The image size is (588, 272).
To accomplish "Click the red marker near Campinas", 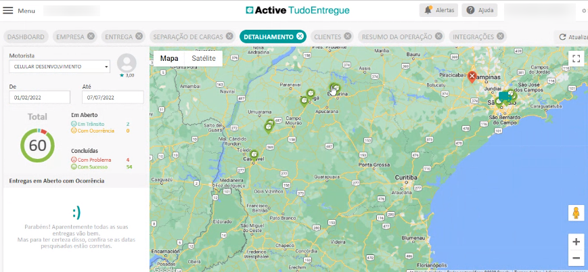I will 472,76.
